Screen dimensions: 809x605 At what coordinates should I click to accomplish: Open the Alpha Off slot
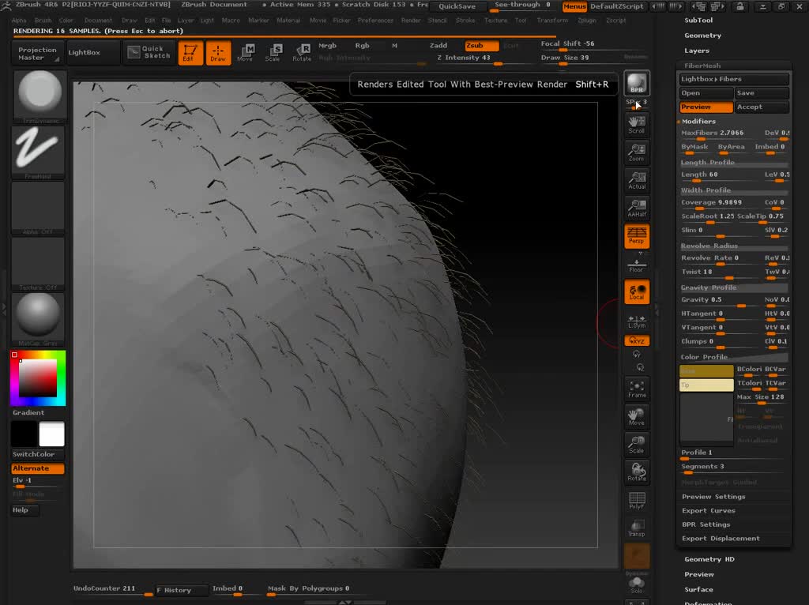pos(38,208)
